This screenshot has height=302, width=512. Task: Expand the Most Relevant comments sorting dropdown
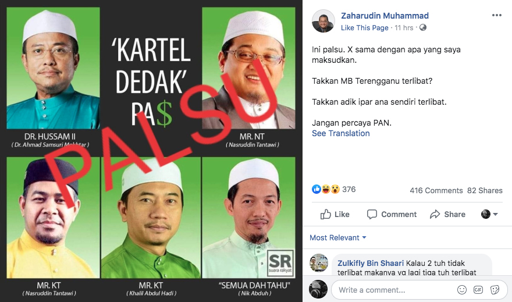pyautogui.click(x=337, y=237)
